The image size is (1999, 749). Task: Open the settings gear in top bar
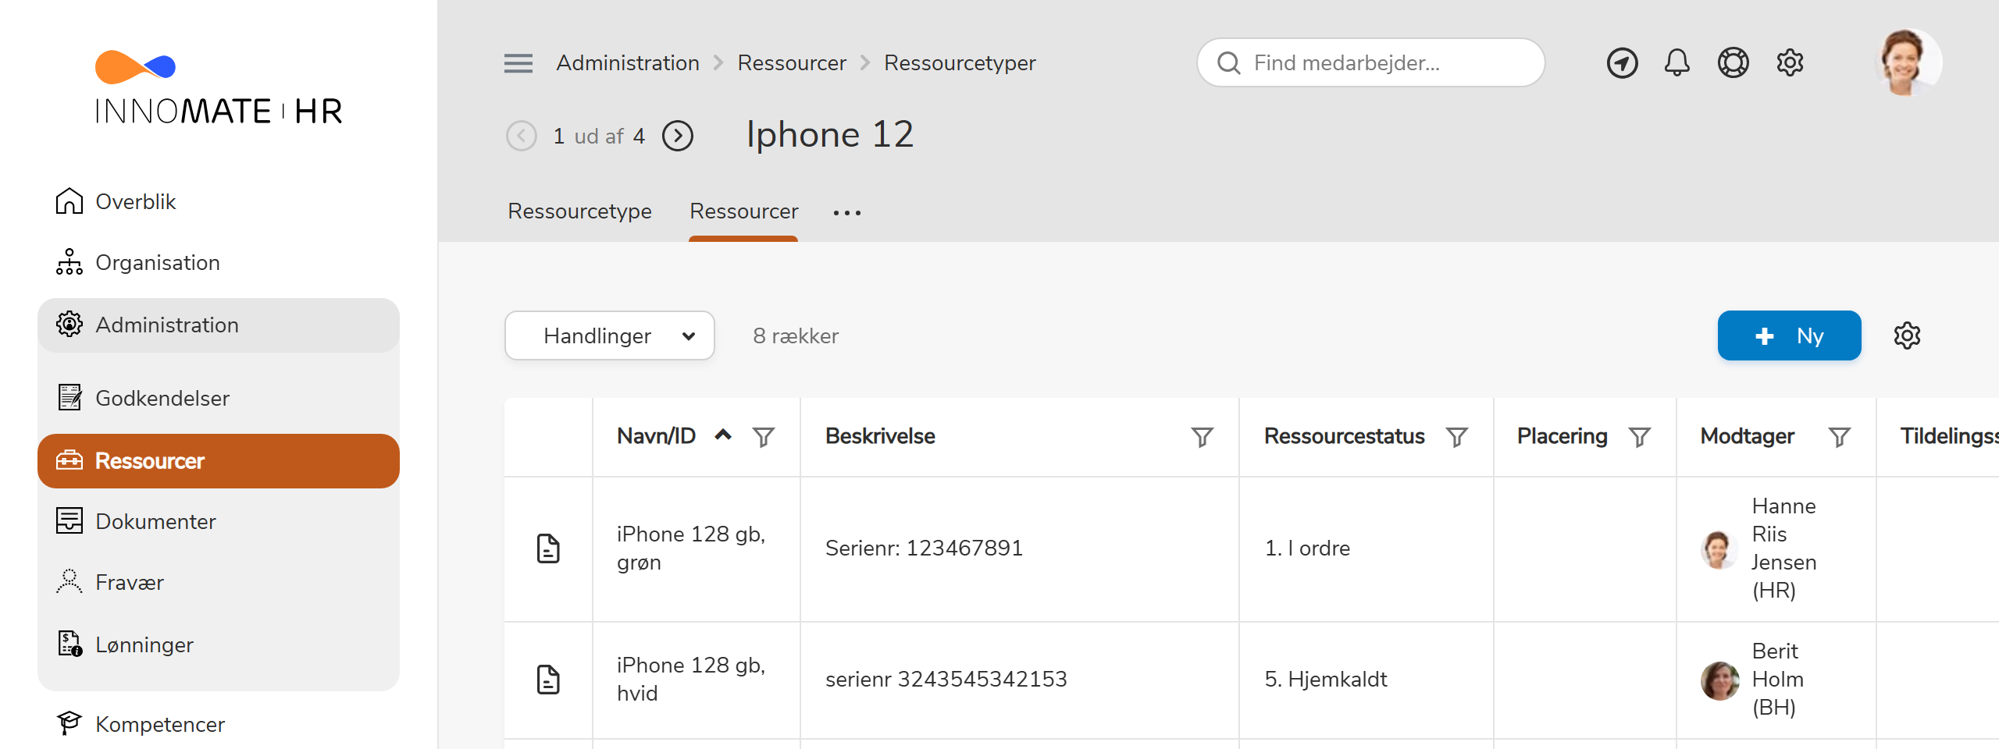1790,62
